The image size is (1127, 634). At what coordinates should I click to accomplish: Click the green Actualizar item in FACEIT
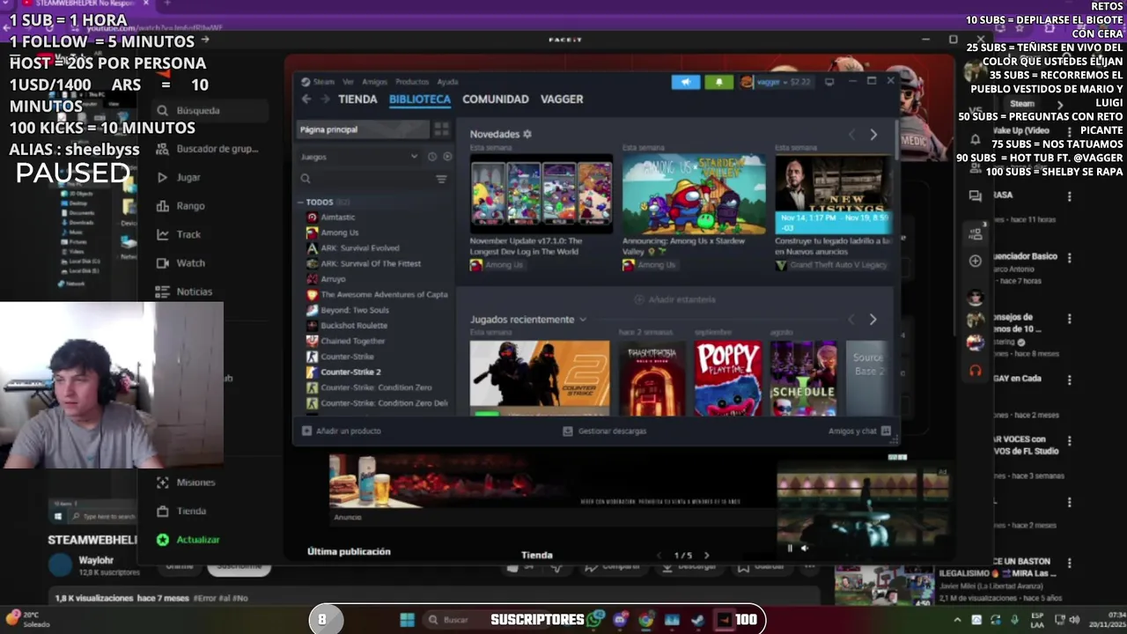point(197,540)
